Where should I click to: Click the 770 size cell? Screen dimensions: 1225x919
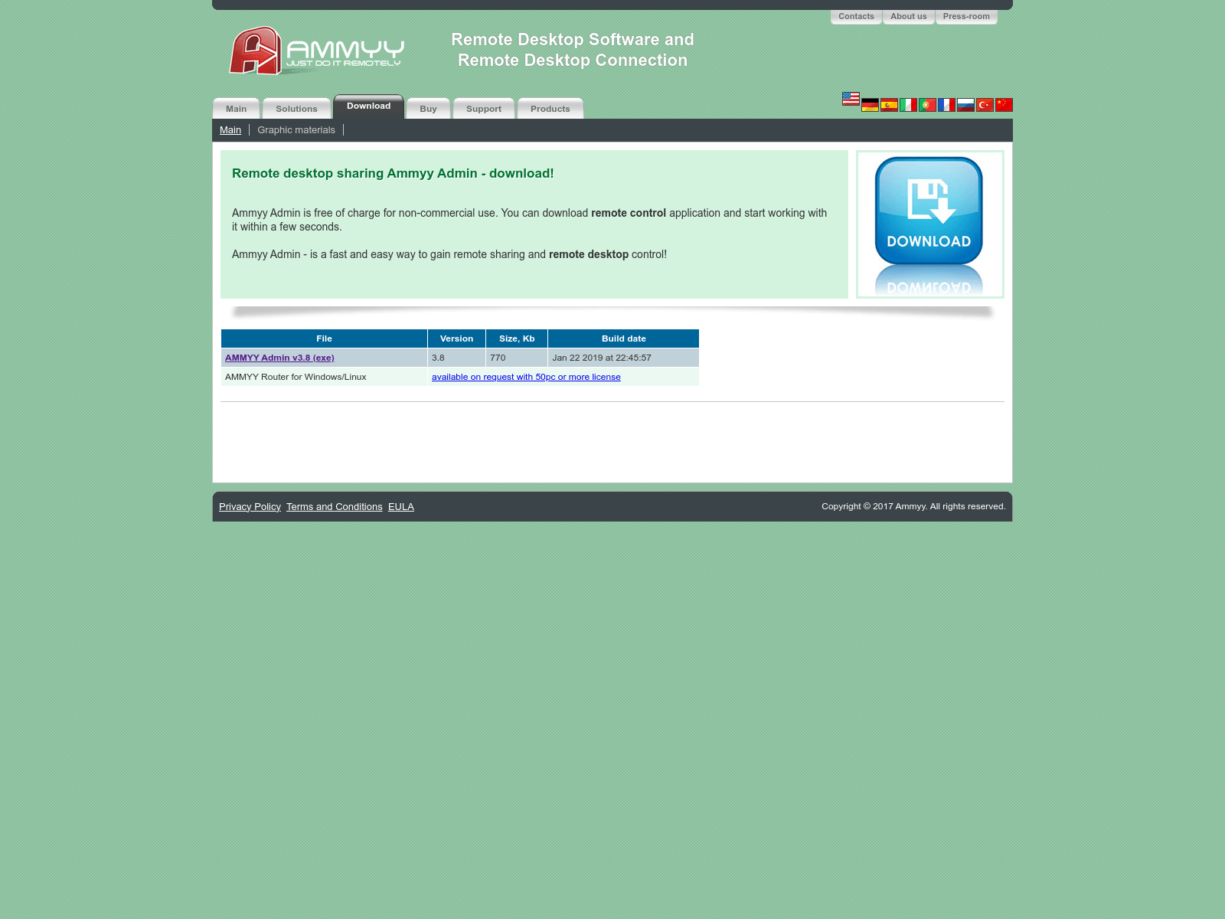pyautogui.click(x=517, y=358)
